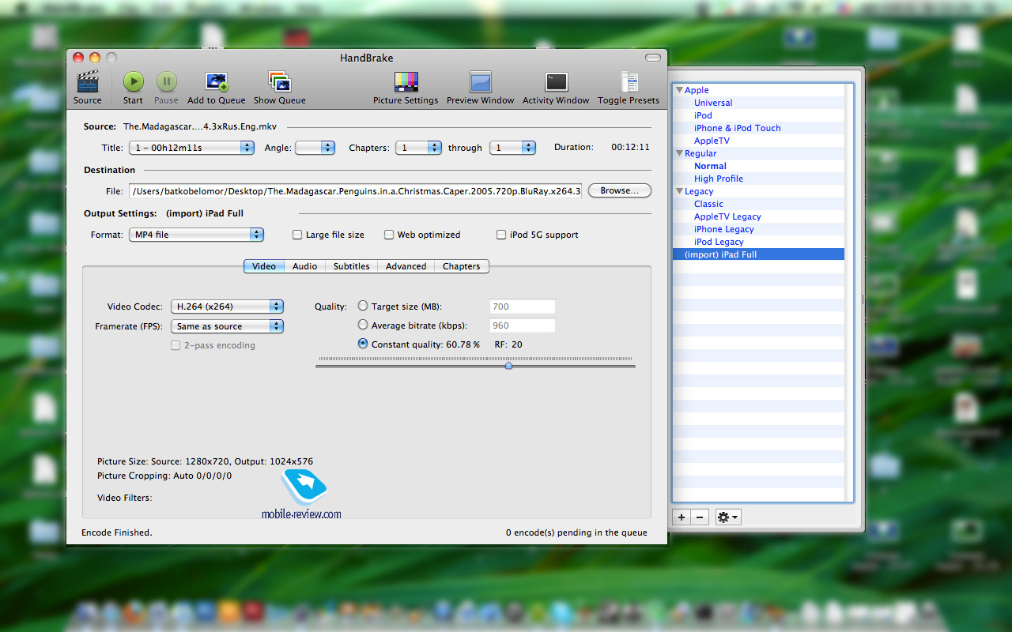Collapse the Regular presets group
This screenshot has height=632, width=1012.
[x=679, y=153]
